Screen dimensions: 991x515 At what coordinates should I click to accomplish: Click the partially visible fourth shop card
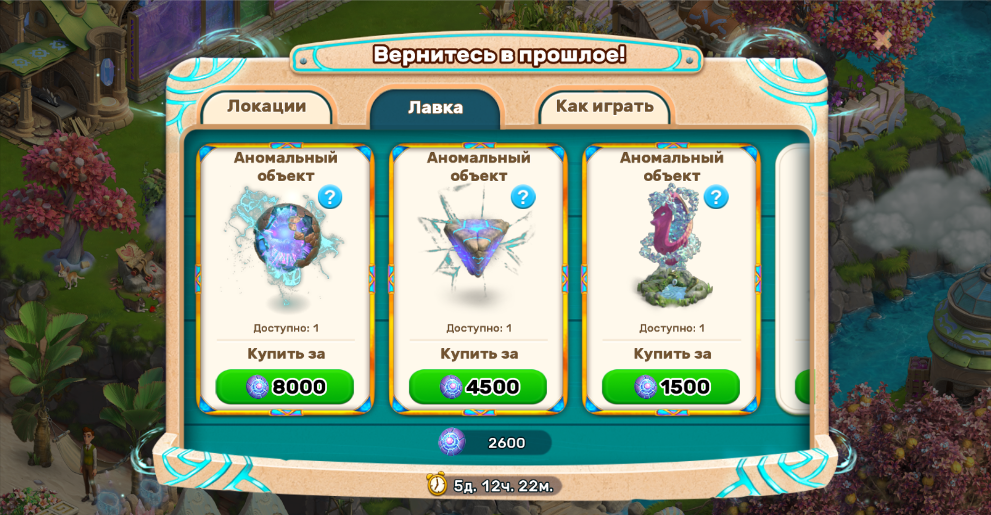(793, 280)
